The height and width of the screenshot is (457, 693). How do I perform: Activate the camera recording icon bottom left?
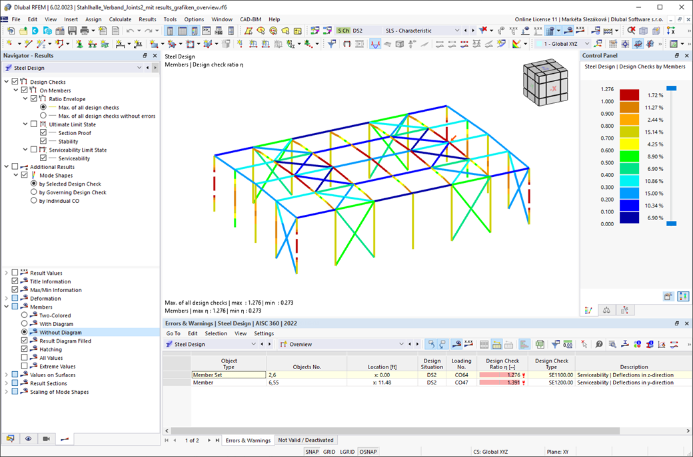point(45,438)
